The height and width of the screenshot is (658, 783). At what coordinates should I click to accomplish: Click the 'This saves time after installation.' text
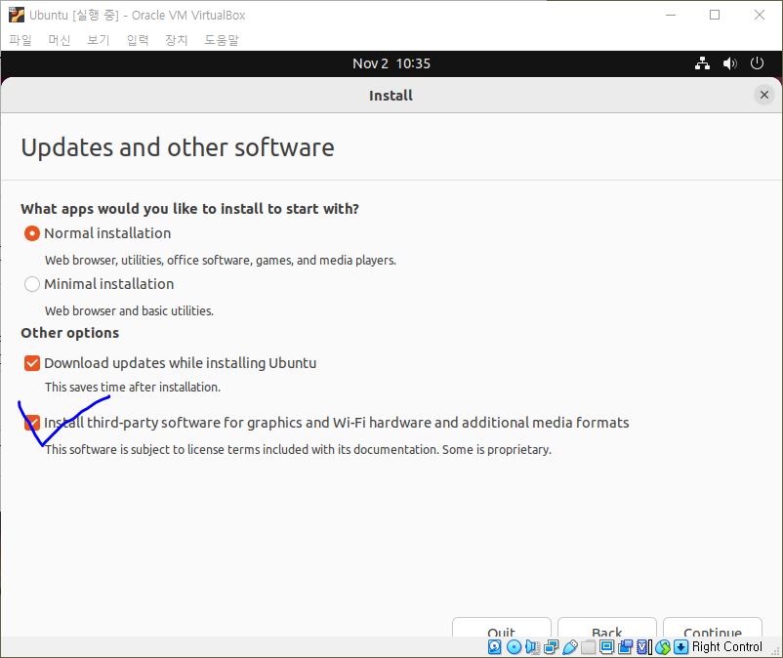point(133,387)
